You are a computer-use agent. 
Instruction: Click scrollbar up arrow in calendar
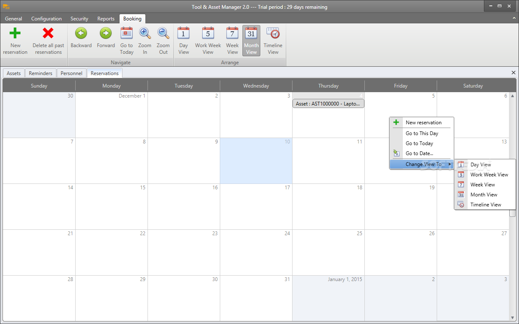click(x=512, y=96)
